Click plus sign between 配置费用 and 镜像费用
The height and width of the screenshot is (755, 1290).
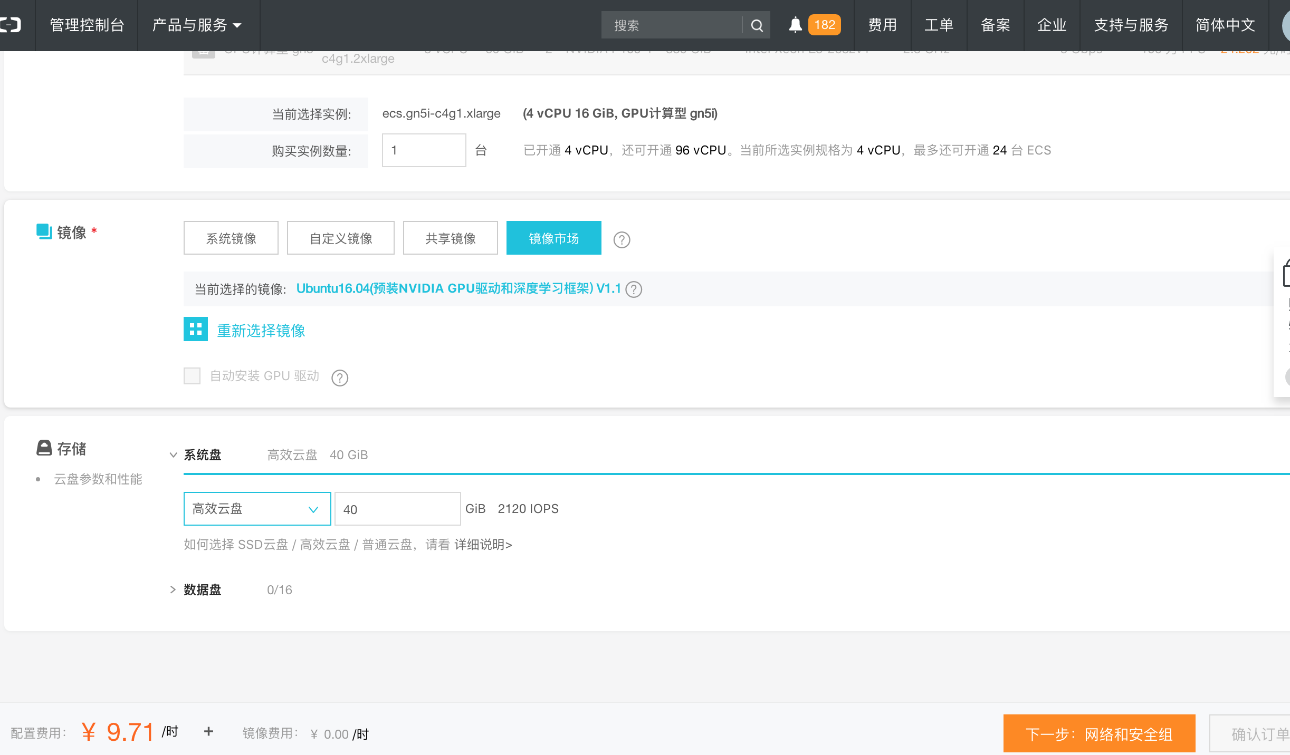coord(208,731)
